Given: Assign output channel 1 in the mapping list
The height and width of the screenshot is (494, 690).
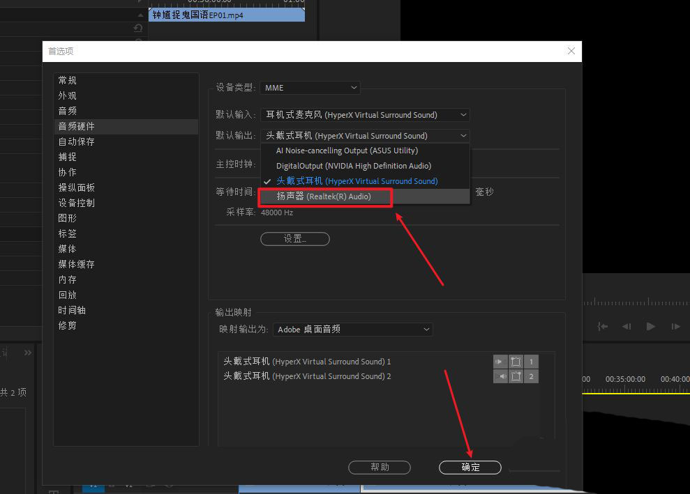Looking at the screenshot, I should point(531,361).
